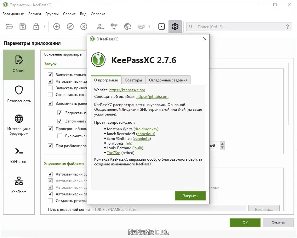
Task: Switch to Соавторы tab in About dialog
Action: 133,80
